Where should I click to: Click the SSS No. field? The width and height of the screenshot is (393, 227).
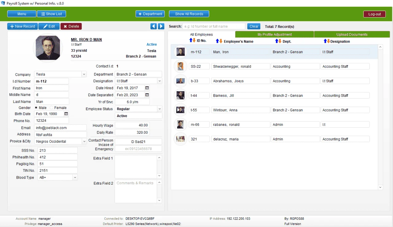[57, 150]
